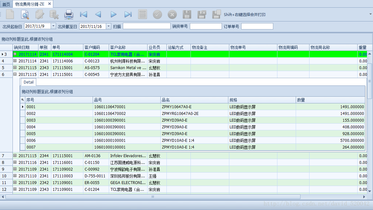Screen dimensions: 373x210
Task: Expand row 9 customer C-00992
Action: tap(15, 169)
